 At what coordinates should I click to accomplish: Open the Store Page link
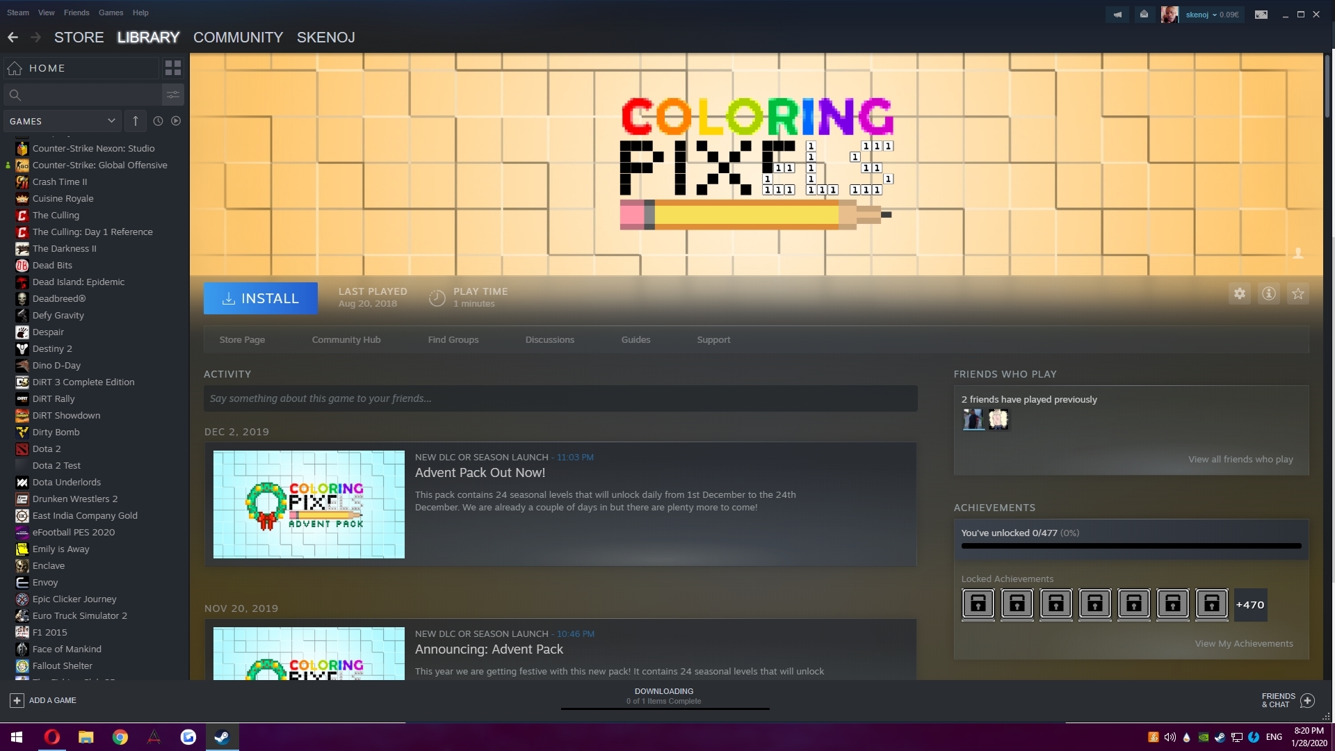242,340
